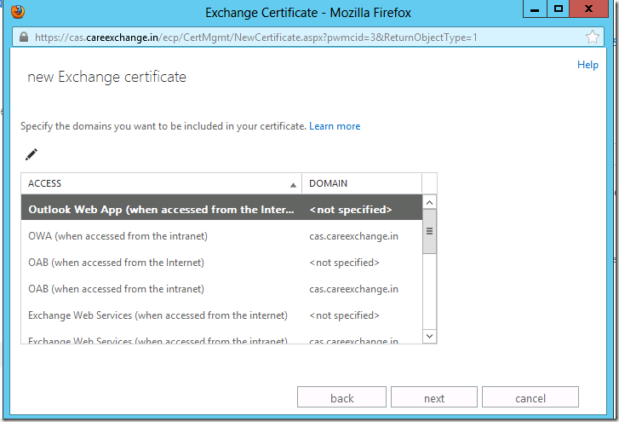Screen dimensions: 619x422
Task: Click the DOMAIN column header
Action: [x=362, y=183]
